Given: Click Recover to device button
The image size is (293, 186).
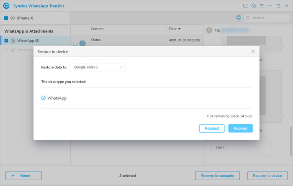Looking at the screenshot, I should tap(267, 176).
